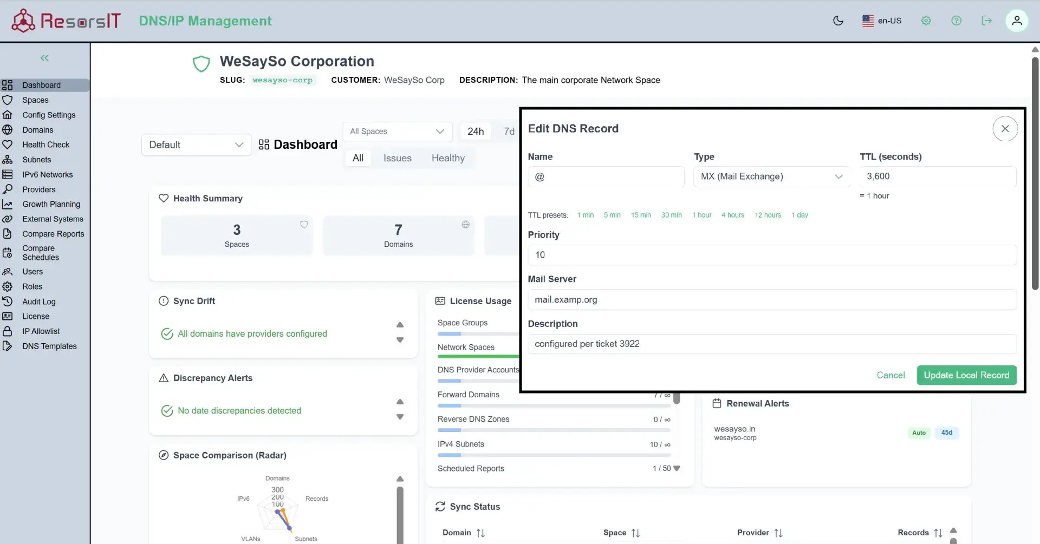Click Update Local Record button
Screen dimensions: 1040x544
point(966,375)
